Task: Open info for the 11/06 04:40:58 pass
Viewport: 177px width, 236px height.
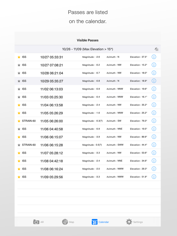Action: pyautogui.click(x=154, y=129)
